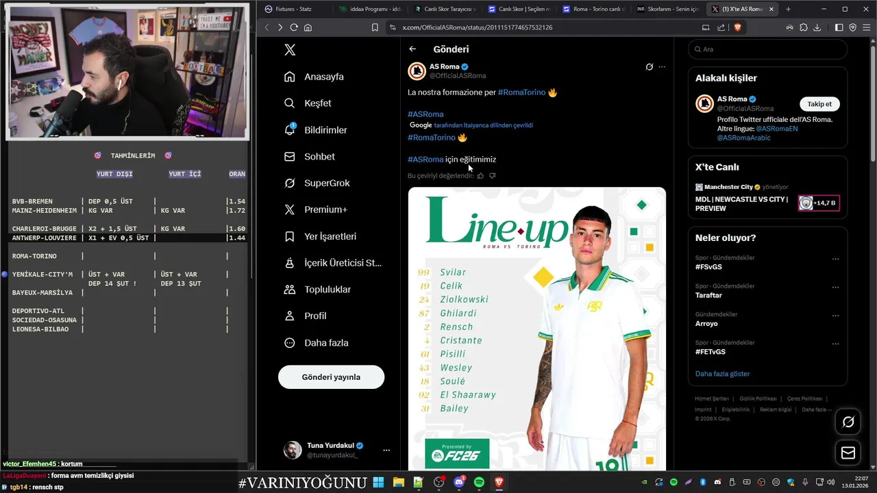Screen dimensions: 877x493
Task: Go back with Gönderi back arrow
Action: tap(412, 49)
